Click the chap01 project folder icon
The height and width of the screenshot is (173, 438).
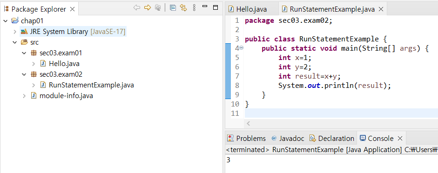(15, 21)
